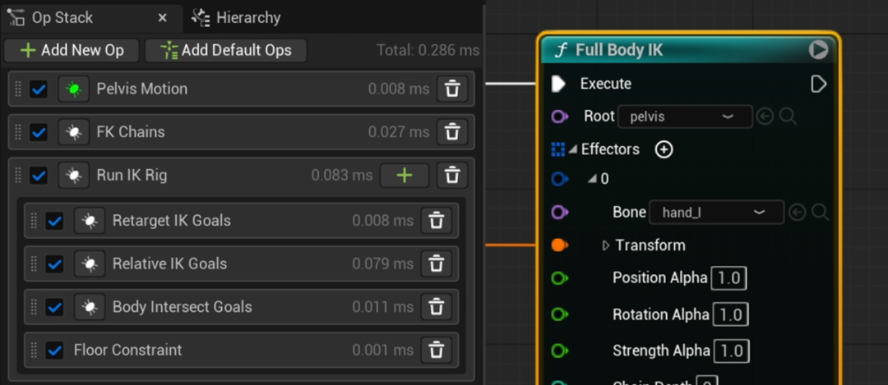Screen dimensions: 888x385
Task: Click search icon next to Bone hand_l
Action: (x=820, y=213)
